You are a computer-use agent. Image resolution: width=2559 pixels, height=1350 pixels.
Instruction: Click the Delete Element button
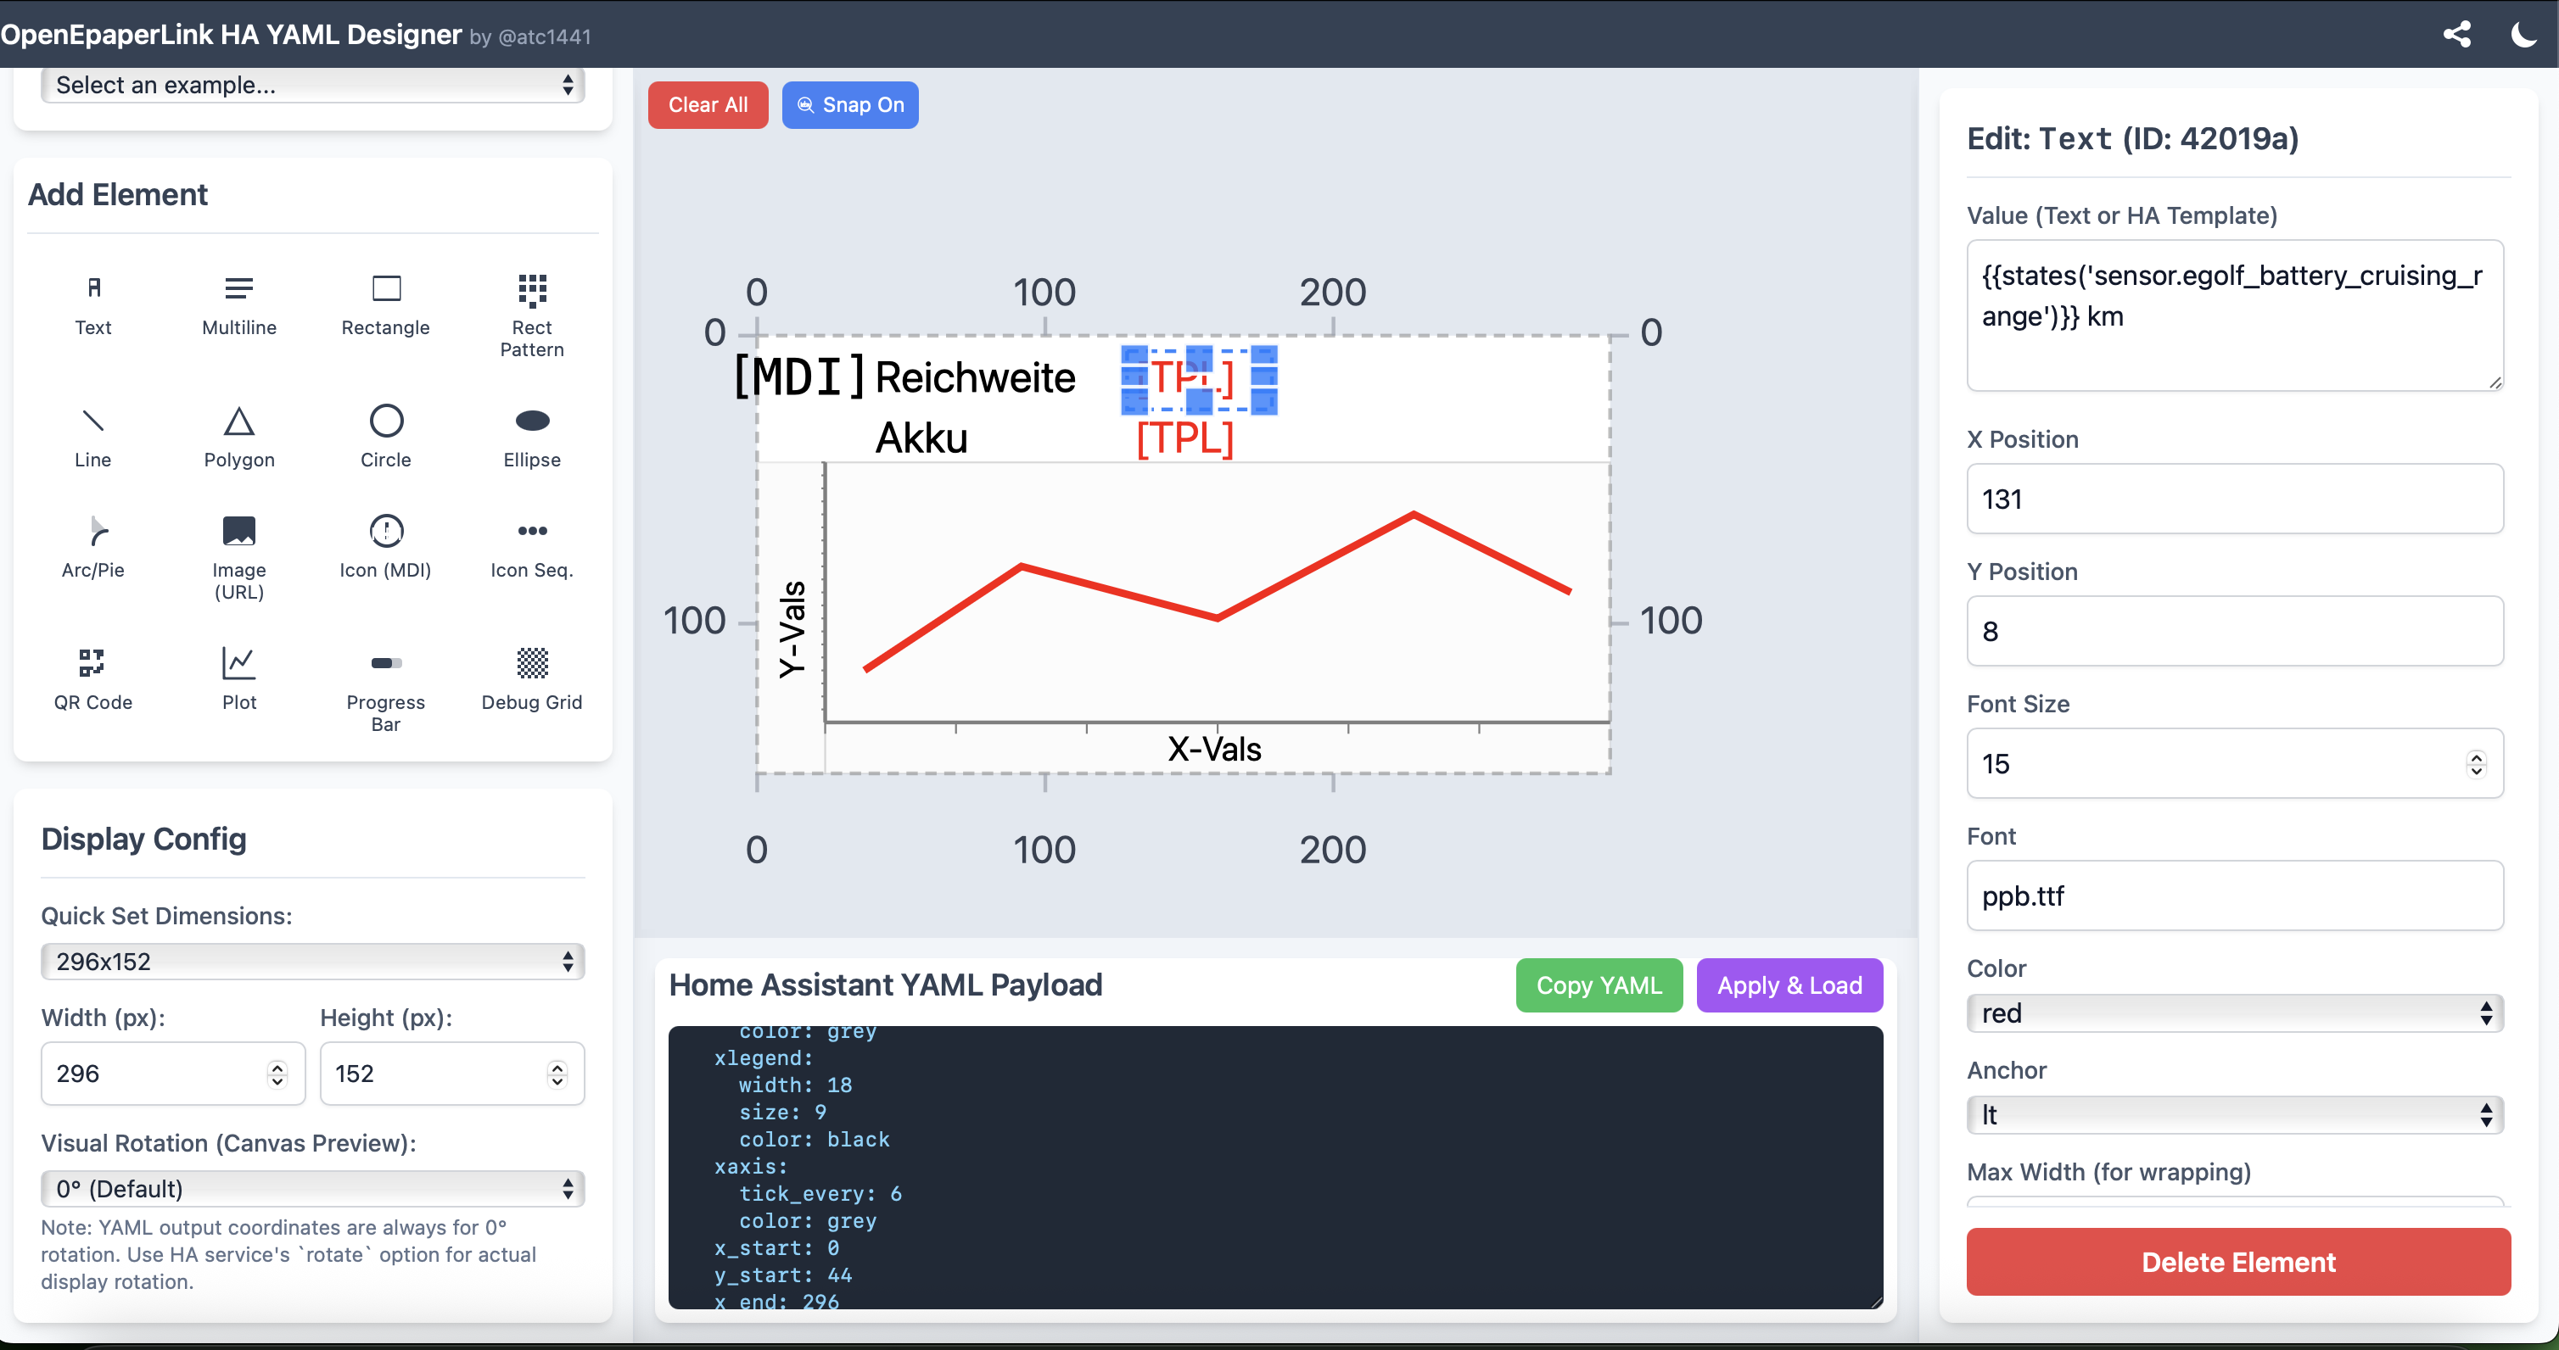coord(2237,1262)
